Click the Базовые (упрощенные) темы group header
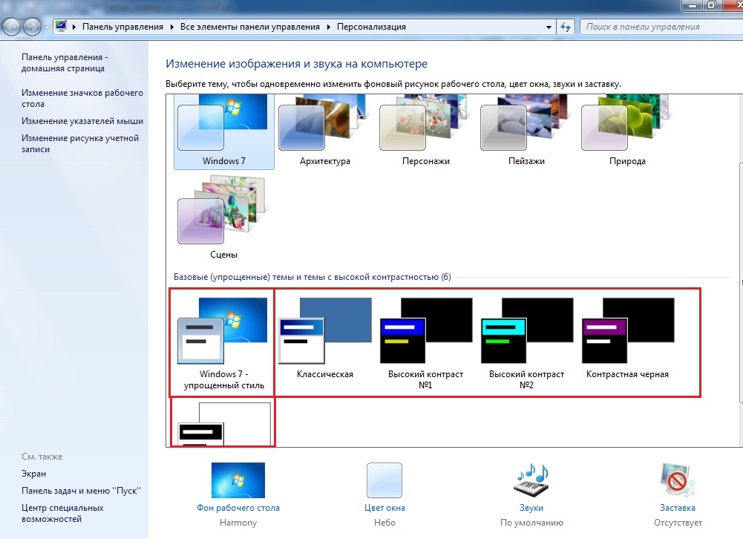Image resolution: width=743 pixels, height=539 pixels. click(312, 277)
